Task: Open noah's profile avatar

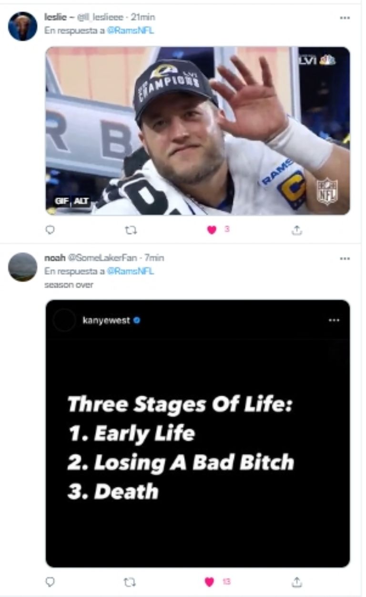Action: (x=22, y=267)
